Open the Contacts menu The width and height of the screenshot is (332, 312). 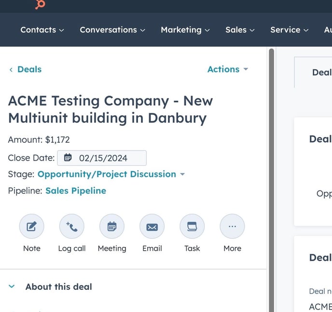(x=42, y=30)
